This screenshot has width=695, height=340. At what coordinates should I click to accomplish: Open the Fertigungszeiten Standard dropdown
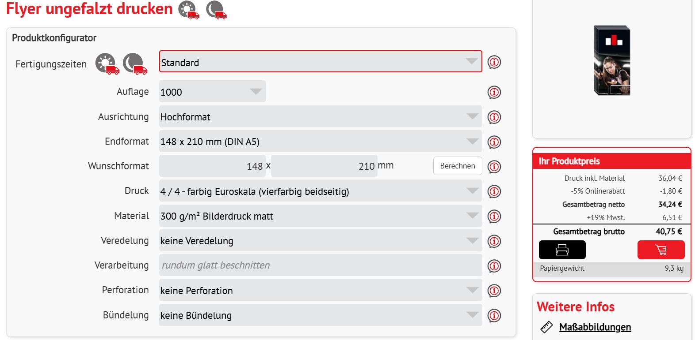(320, 62)
